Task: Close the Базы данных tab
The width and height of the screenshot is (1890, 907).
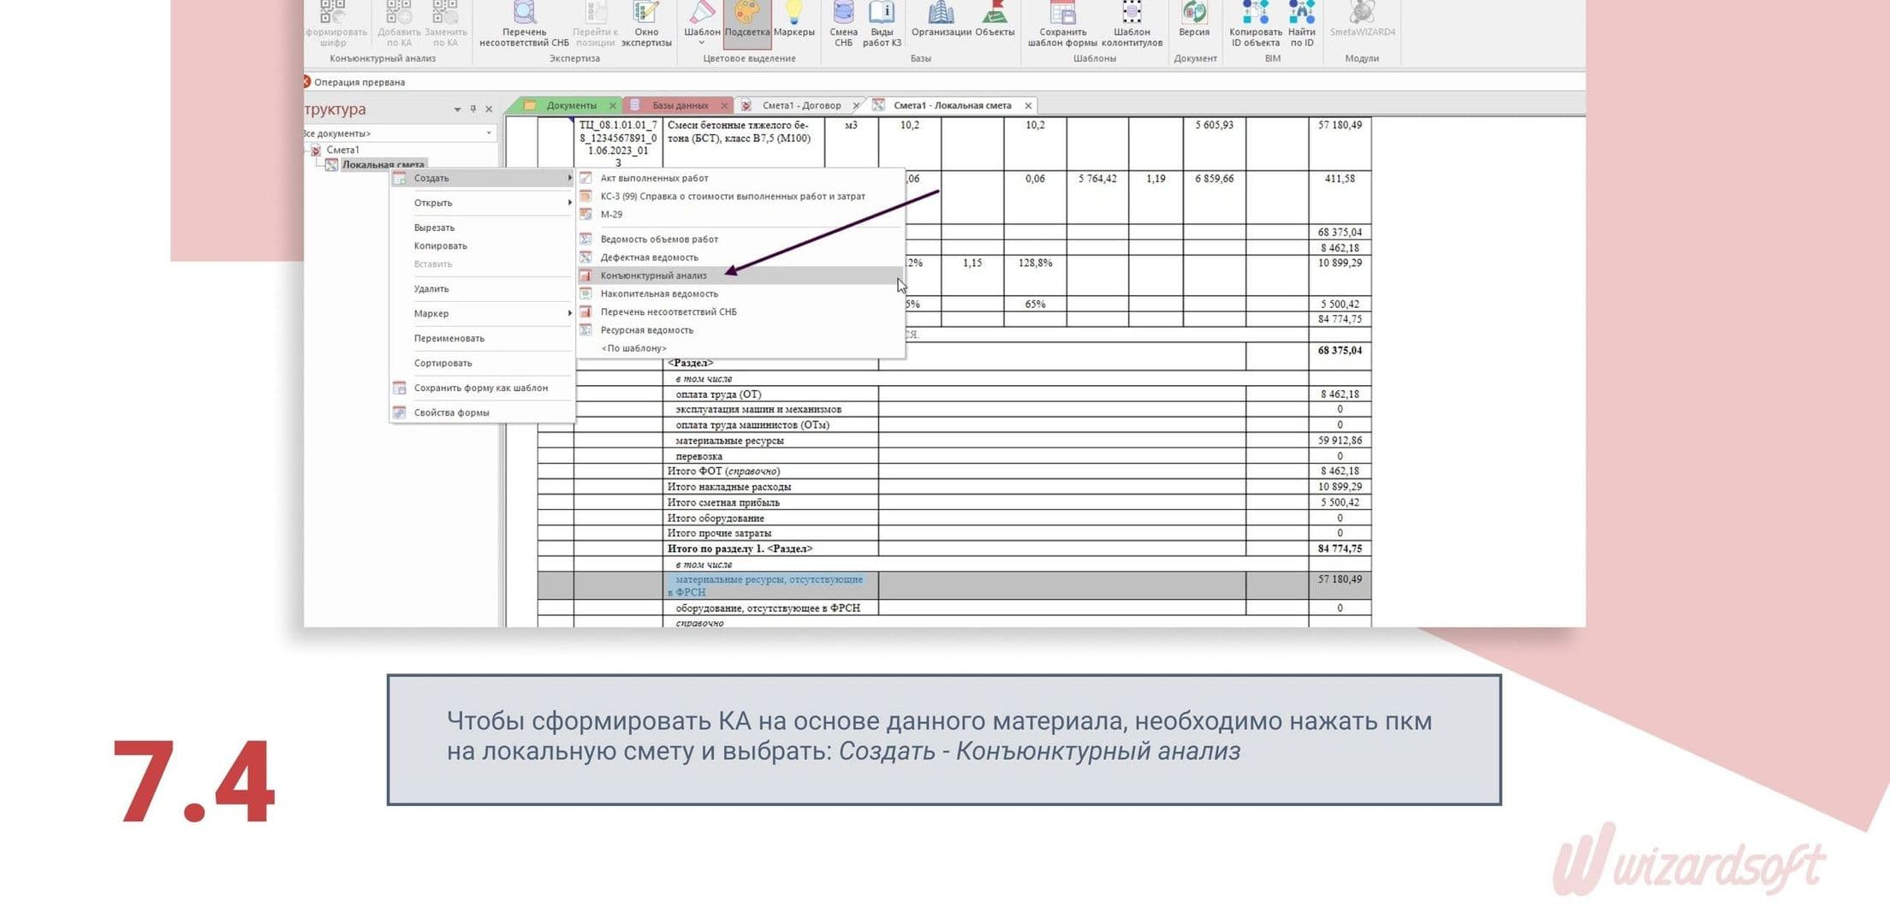Action: 724,106
